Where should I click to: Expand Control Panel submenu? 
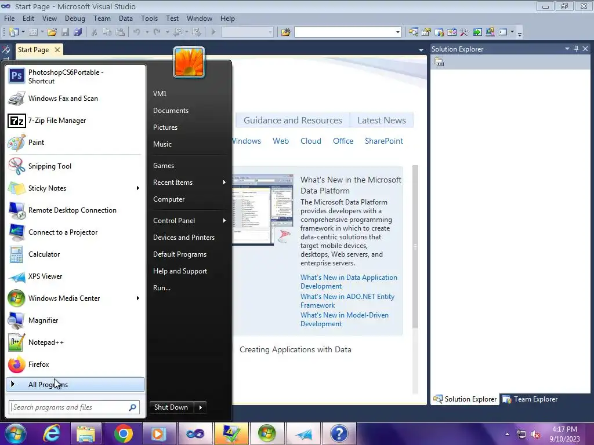tap(224, 221)
